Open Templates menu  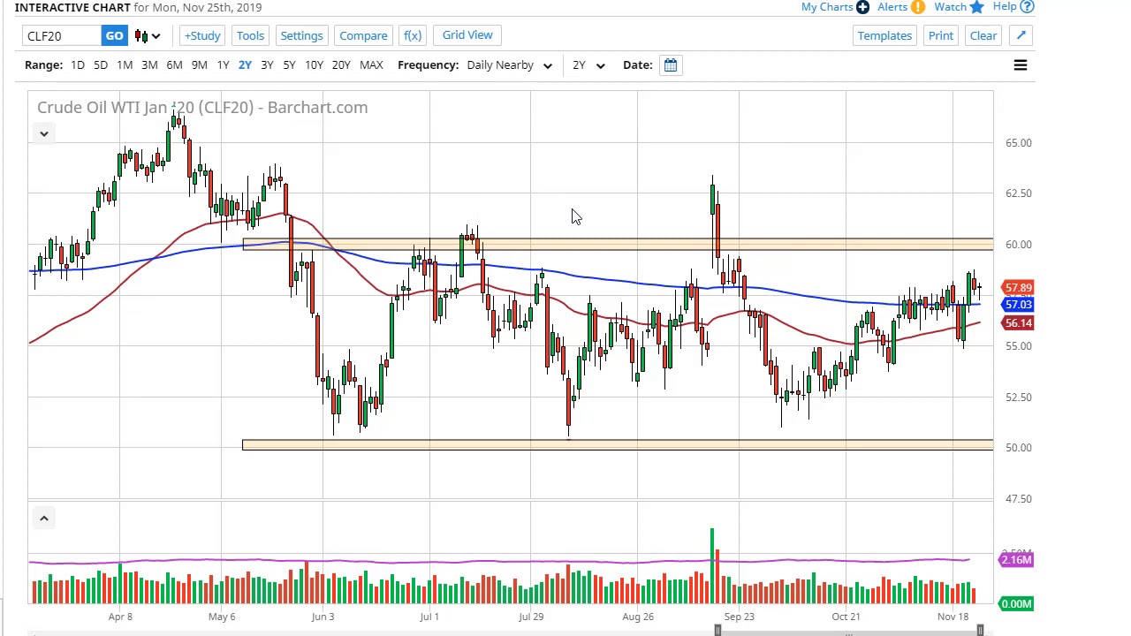[x=884, y=35]
